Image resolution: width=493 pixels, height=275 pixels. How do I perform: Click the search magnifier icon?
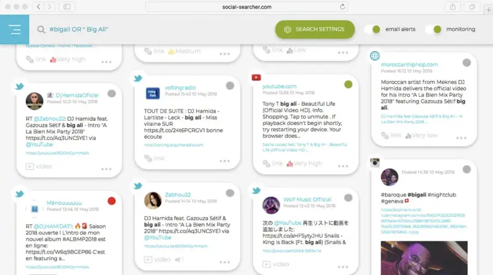pos(41,30)
